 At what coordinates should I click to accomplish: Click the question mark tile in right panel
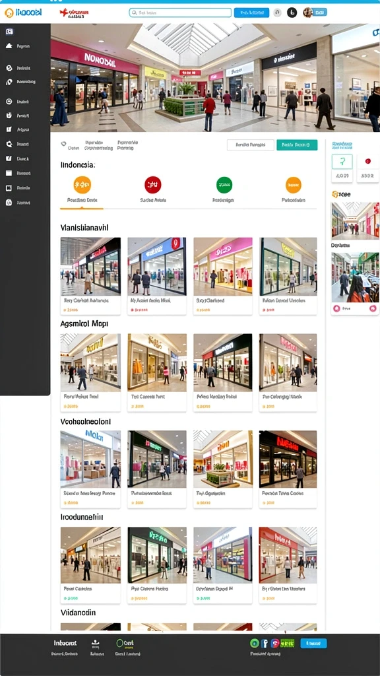pos(342,162)
